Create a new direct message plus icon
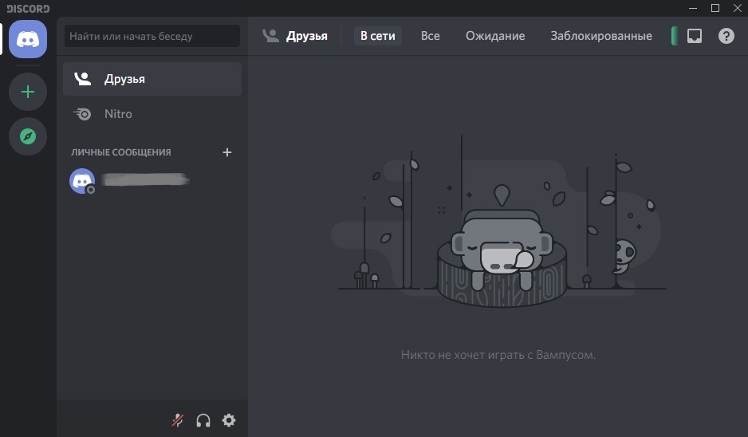This screenshot has width=748, height=437. pyautogui.click(x=227, y=152)
